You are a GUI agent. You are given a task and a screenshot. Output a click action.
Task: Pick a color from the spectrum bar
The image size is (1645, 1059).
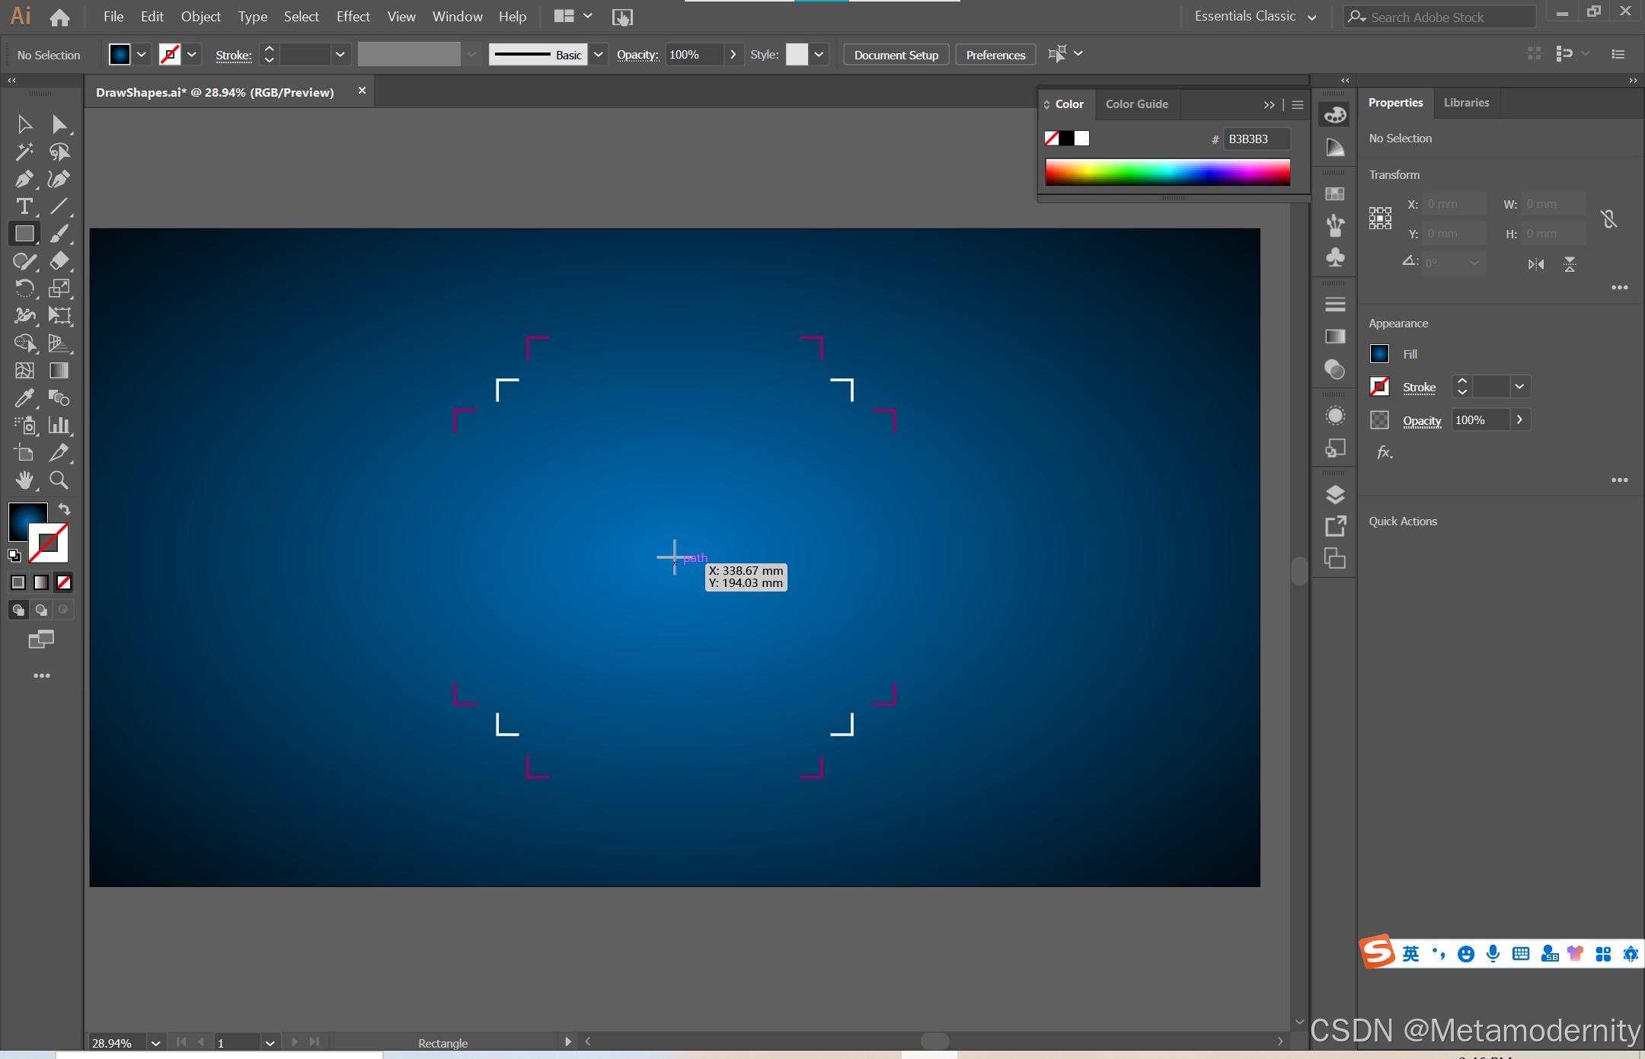click(1167, 172)
